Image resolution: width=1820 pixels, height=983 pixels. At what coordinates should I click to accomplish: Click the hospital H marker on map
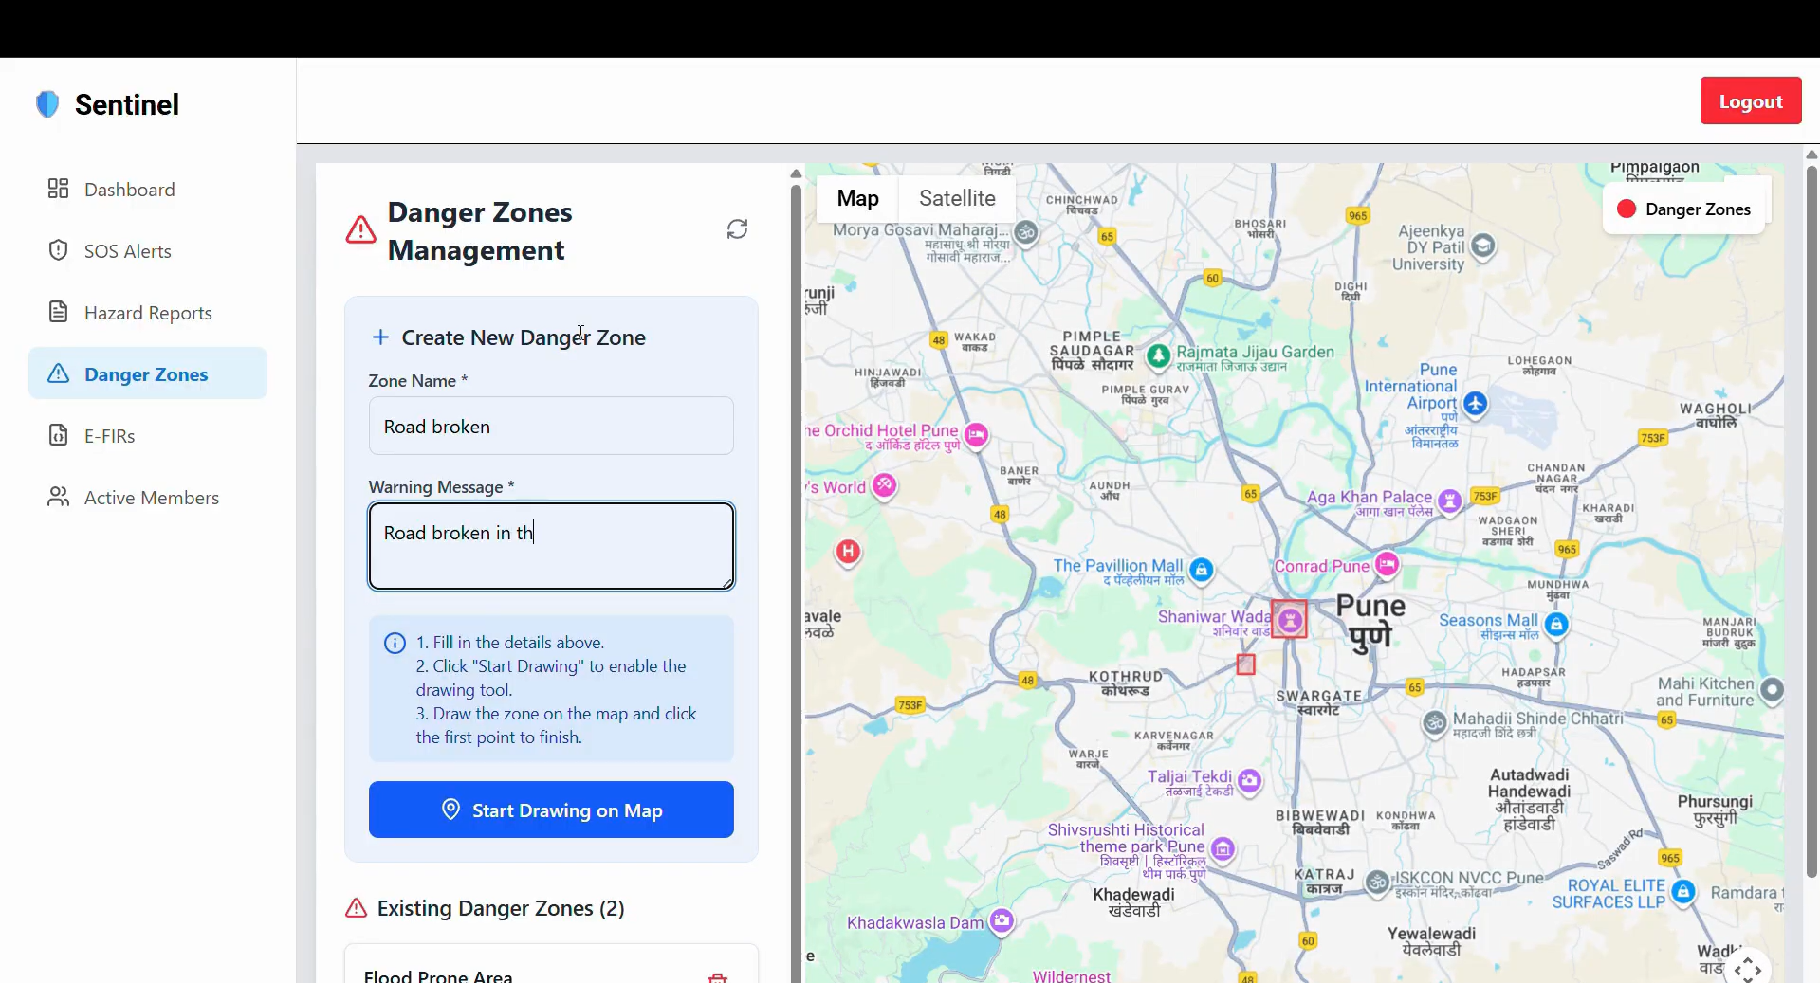pos(848,552)
